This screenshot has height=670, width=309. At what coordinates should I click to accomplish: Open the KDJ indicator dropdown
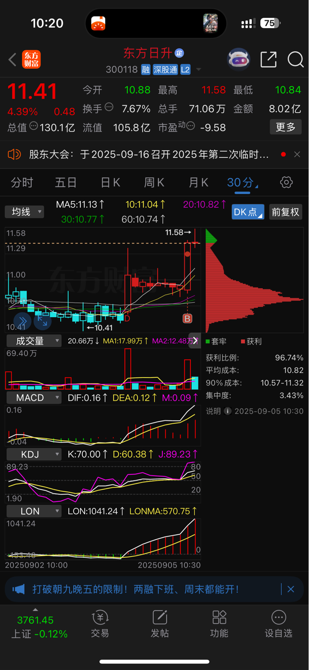pos(34,454)
